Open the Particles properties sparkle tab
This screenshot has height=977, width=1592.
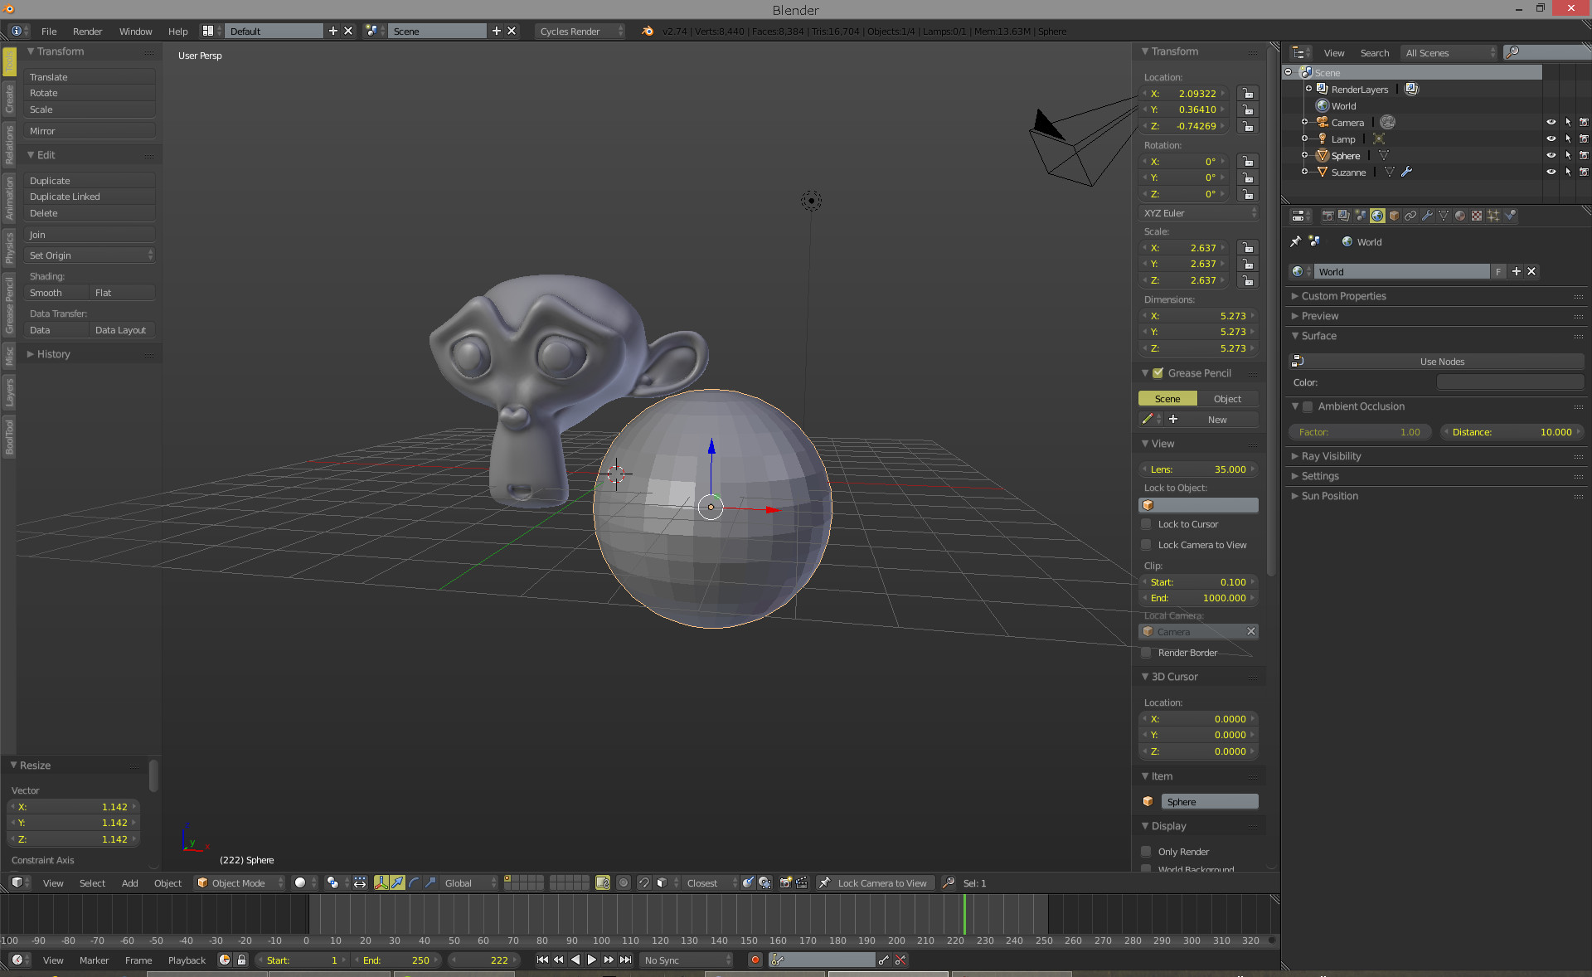tap(1493, 216)
